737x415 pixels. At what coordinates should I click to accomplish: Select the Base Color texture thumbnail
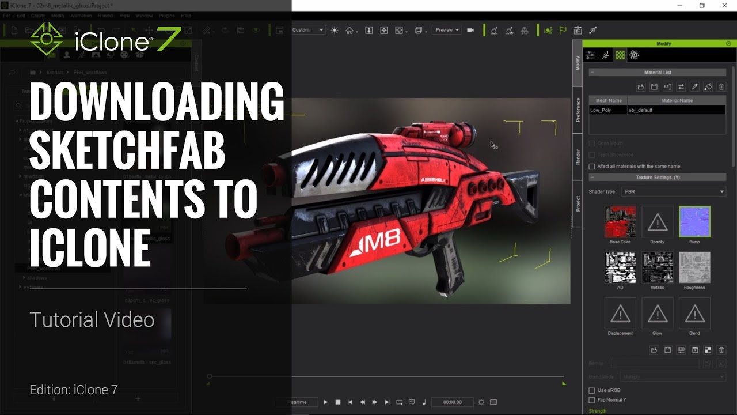(620, 221)
